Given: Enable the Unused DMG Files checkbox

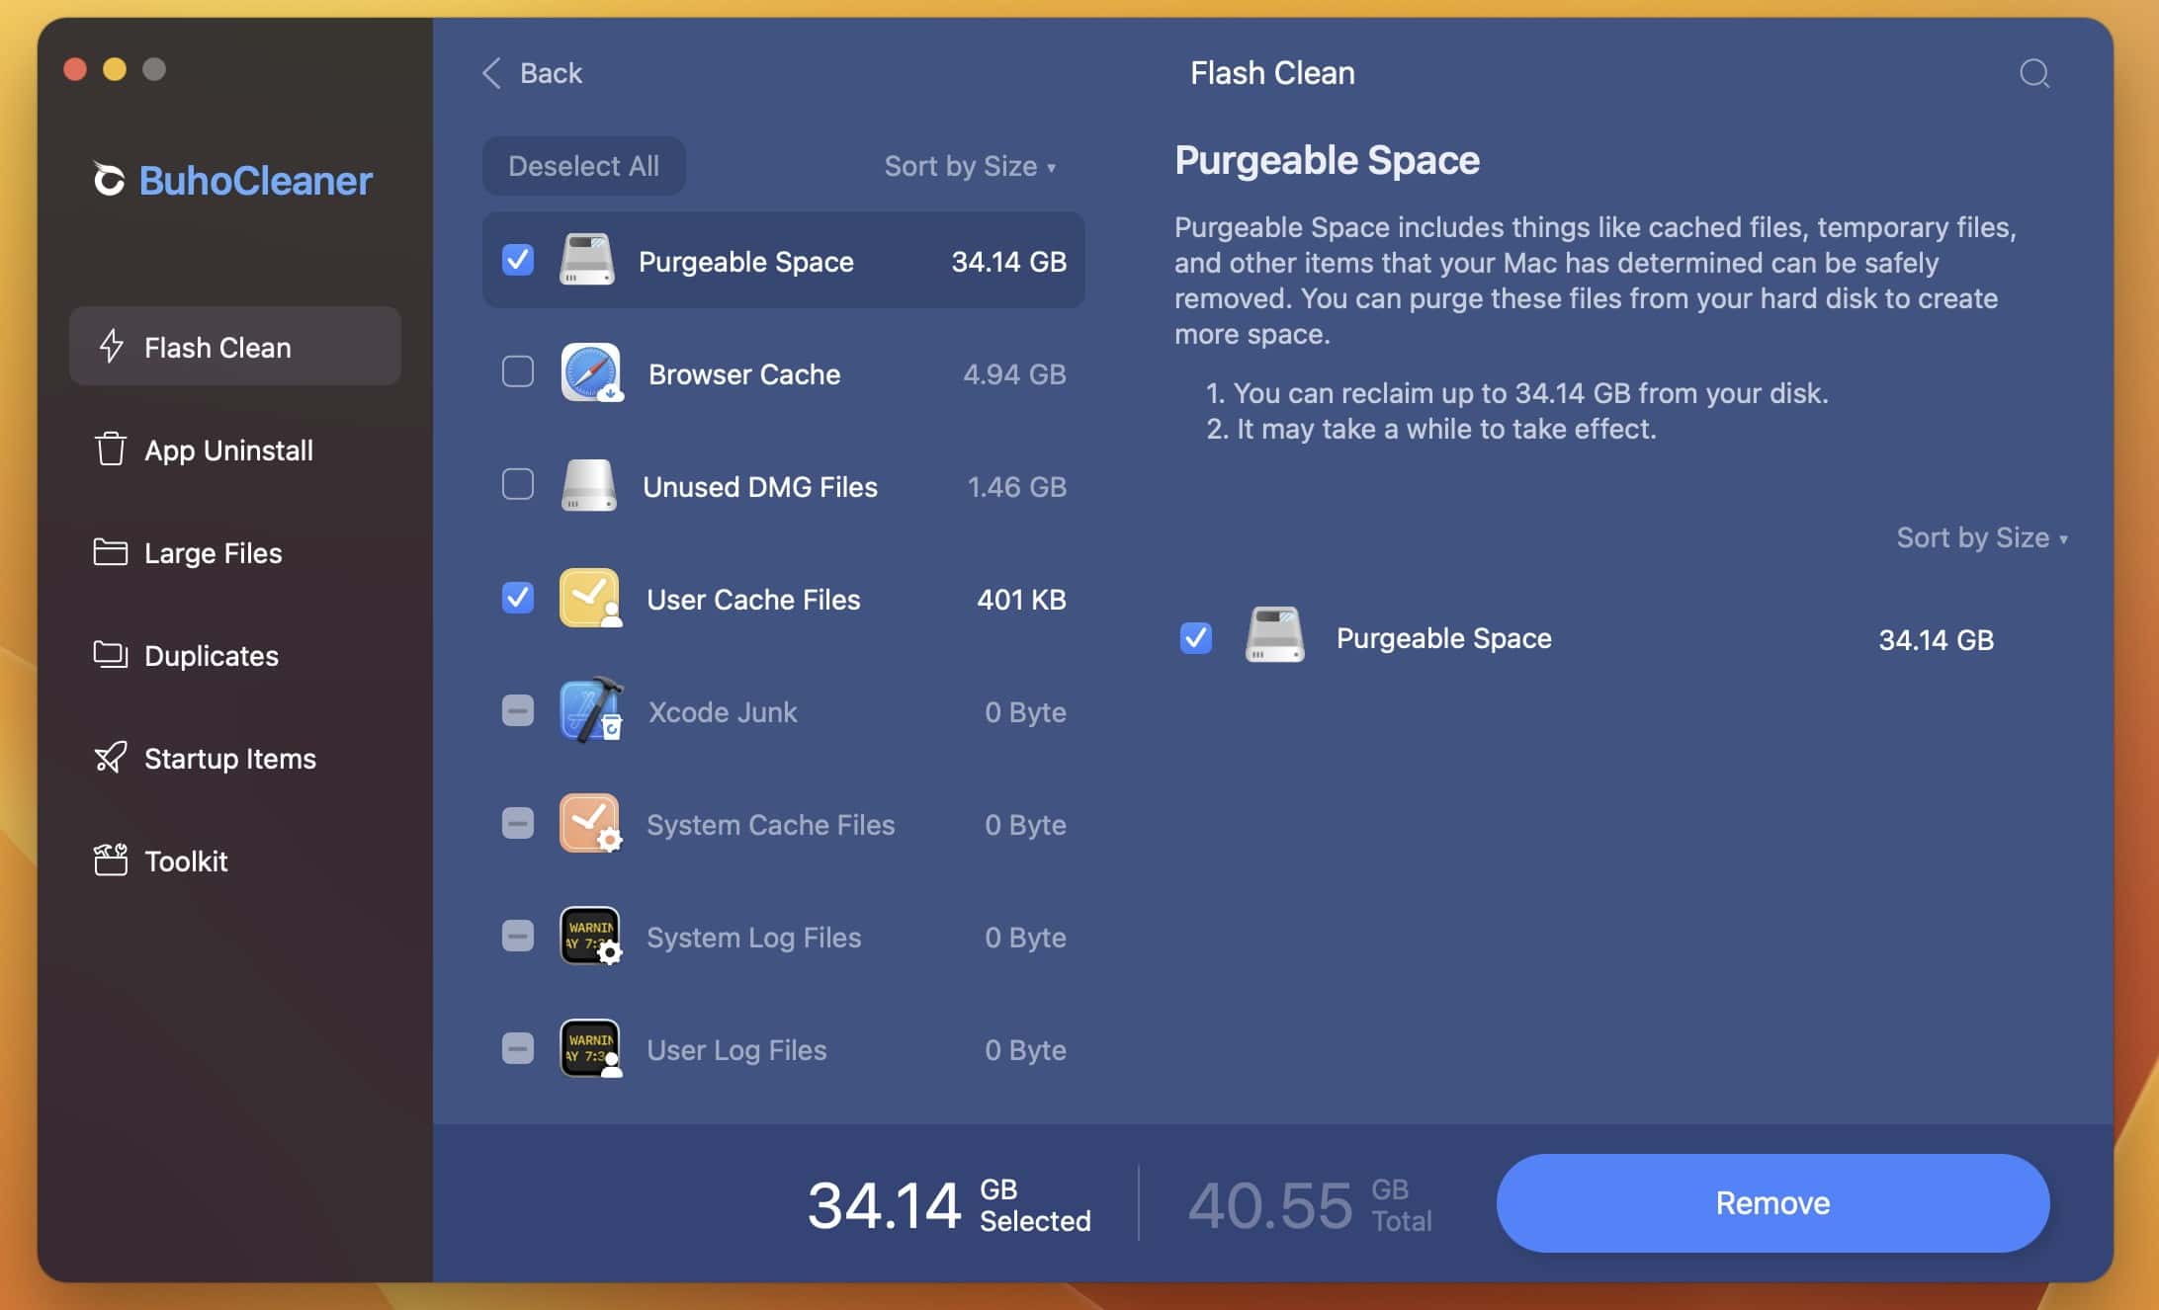Looking at the screenshot, I should 518,485.
